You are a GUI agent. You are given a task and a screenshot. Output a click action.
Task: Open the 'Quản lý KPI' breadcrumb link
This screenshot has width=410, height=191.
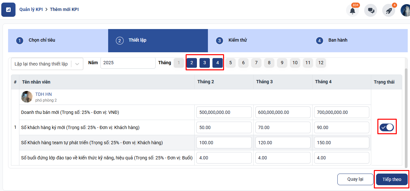(31, 9)
